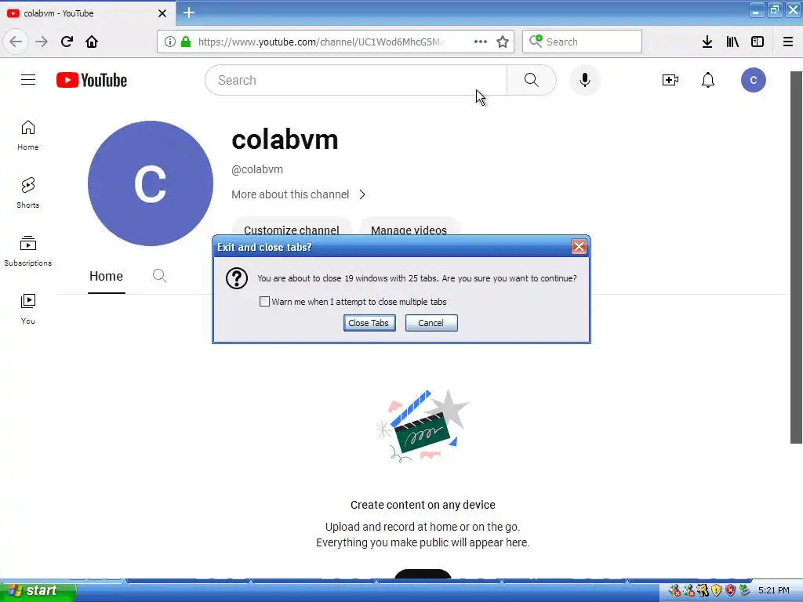The image size is (803, 602).
Task: Open the Firefox hamburger menu
Action: (788, 42)
